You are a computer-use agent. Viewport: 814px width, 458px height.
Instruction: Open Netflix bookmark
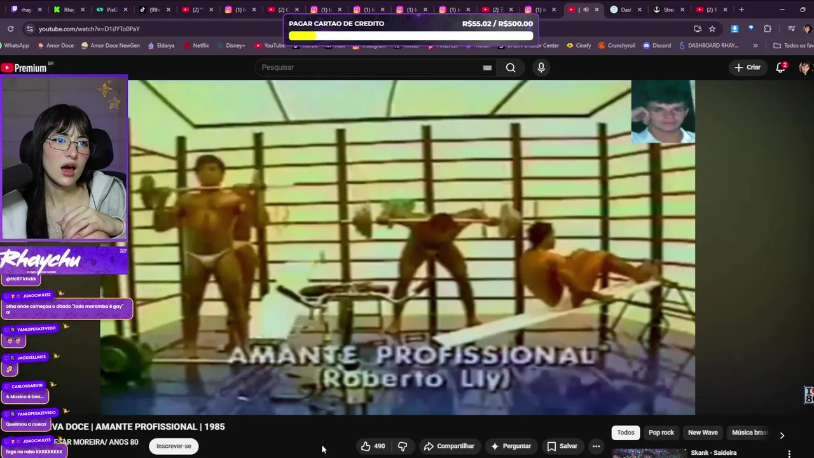(196, 46)
